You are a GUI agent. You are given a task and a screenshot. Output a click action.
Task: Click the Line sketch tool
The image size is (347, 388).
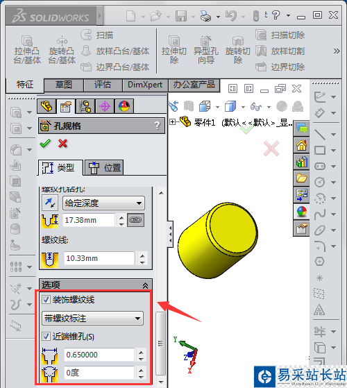tap(320, 135)
